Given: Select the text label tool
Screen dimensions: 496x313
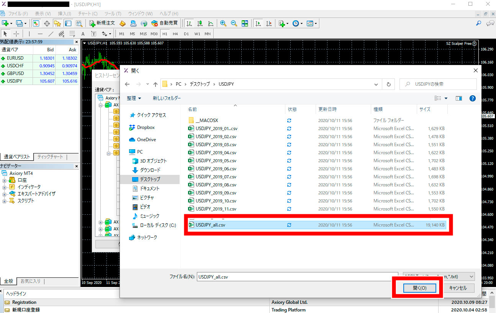Looking at the screenshot, I should 93,34.
